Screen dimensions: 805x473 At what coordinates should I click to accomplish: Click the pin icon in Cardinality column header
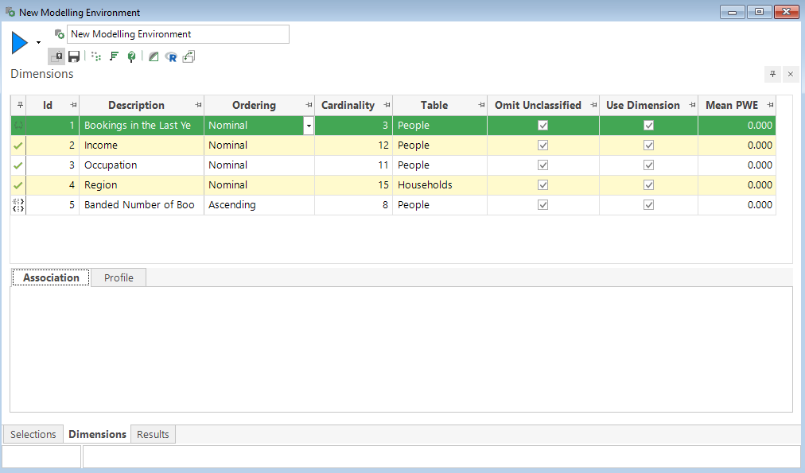point(387,105)
